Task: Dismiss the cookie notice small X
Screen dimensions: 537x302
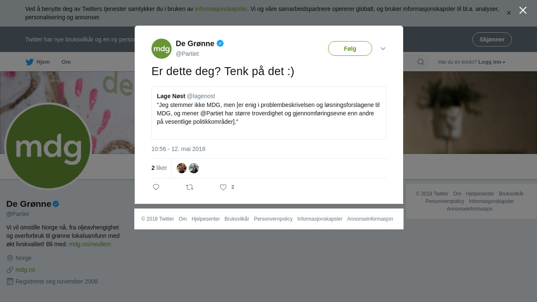Action: 508,13
